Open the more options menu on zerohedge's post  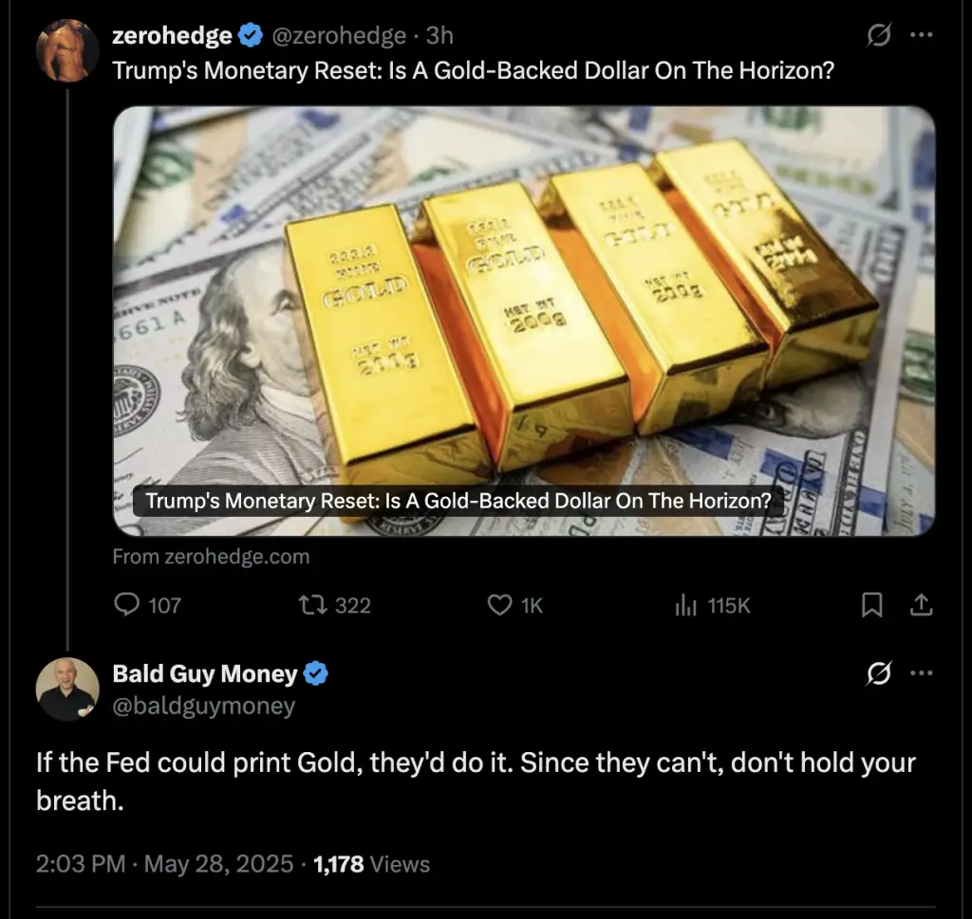921,35
